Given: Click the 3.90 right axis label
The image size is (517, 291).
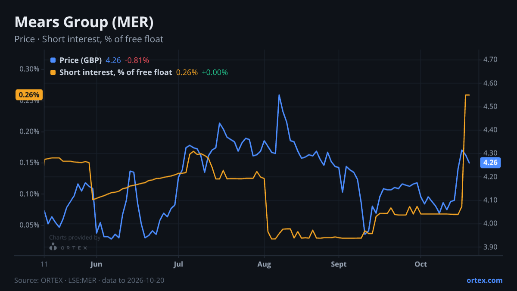Looking at the screenshot, I should click(x=491, y=247).
